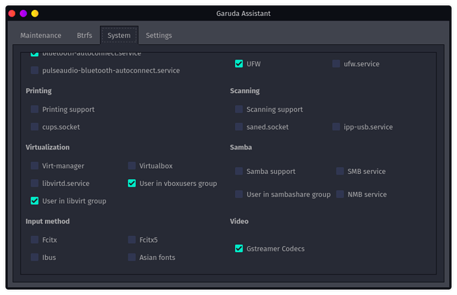457x295 pixels.
Task: Uncheck Gstreamer Codecs
Action: [238, 249]
